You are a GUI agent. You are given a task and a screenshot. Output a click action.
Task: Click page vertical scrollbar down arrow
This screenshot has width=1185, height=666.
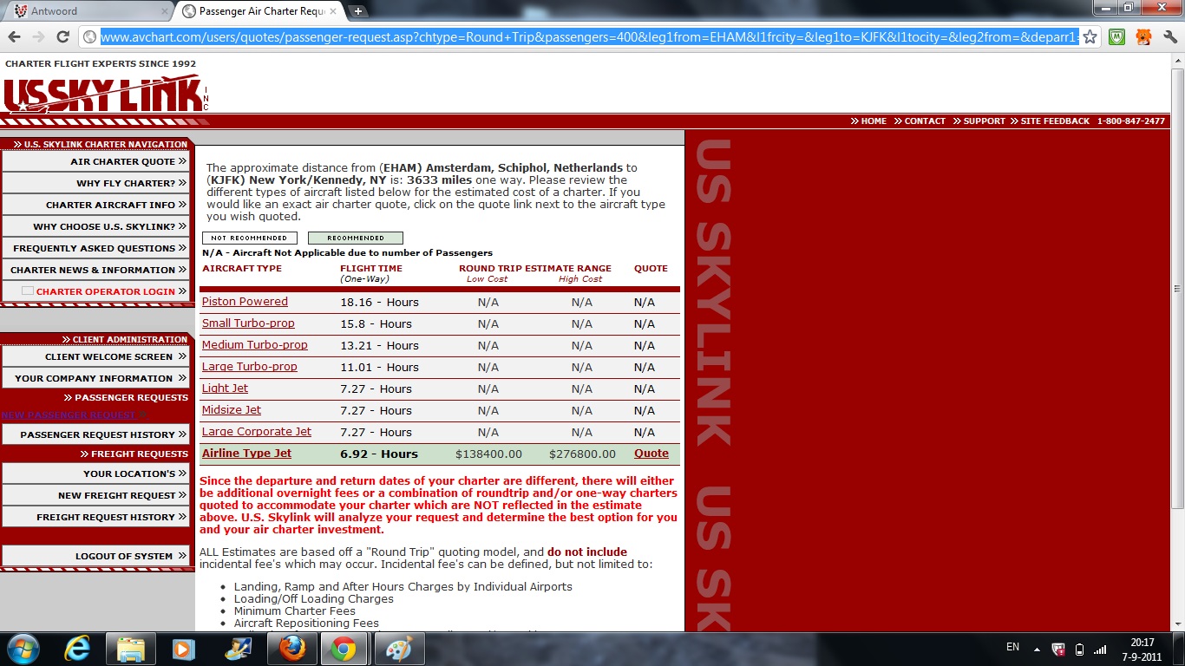click(x=1177, y=625)
